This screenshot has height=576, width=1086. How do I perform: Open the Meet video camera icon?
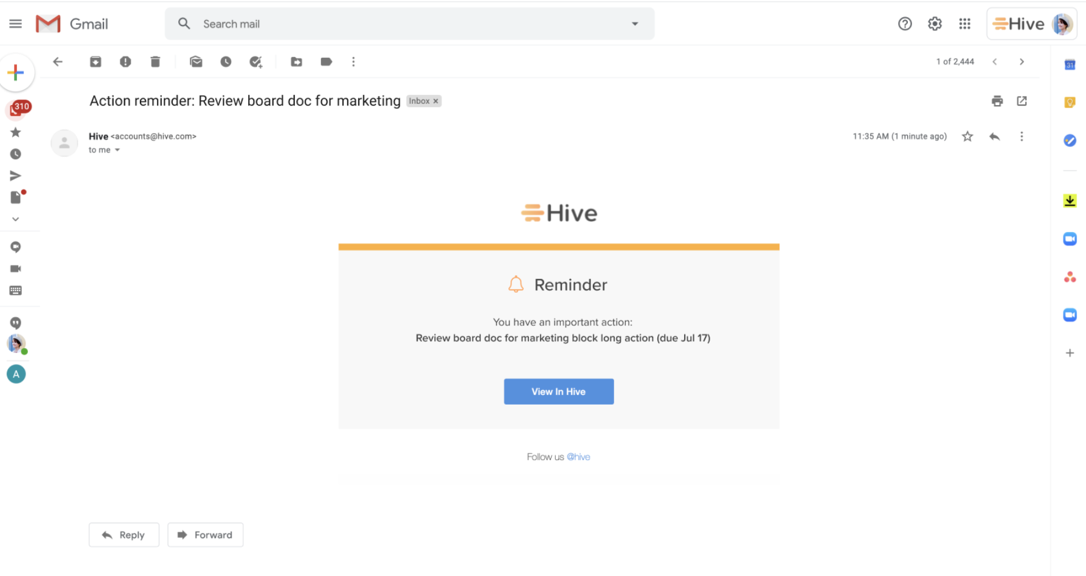(x=16, y=269)
